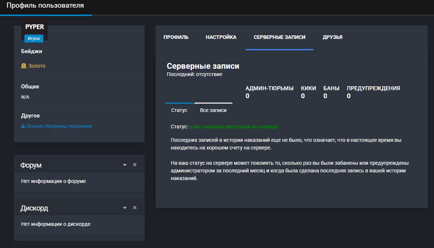Collapse the Дискорд panel with its arrow

point(125,208)
